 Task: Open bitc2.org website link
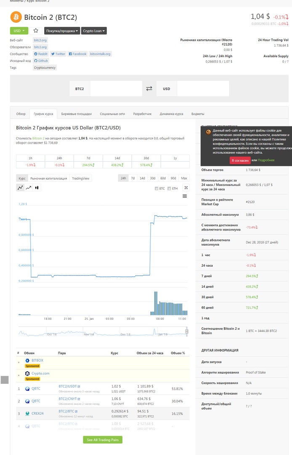point(40,40)
